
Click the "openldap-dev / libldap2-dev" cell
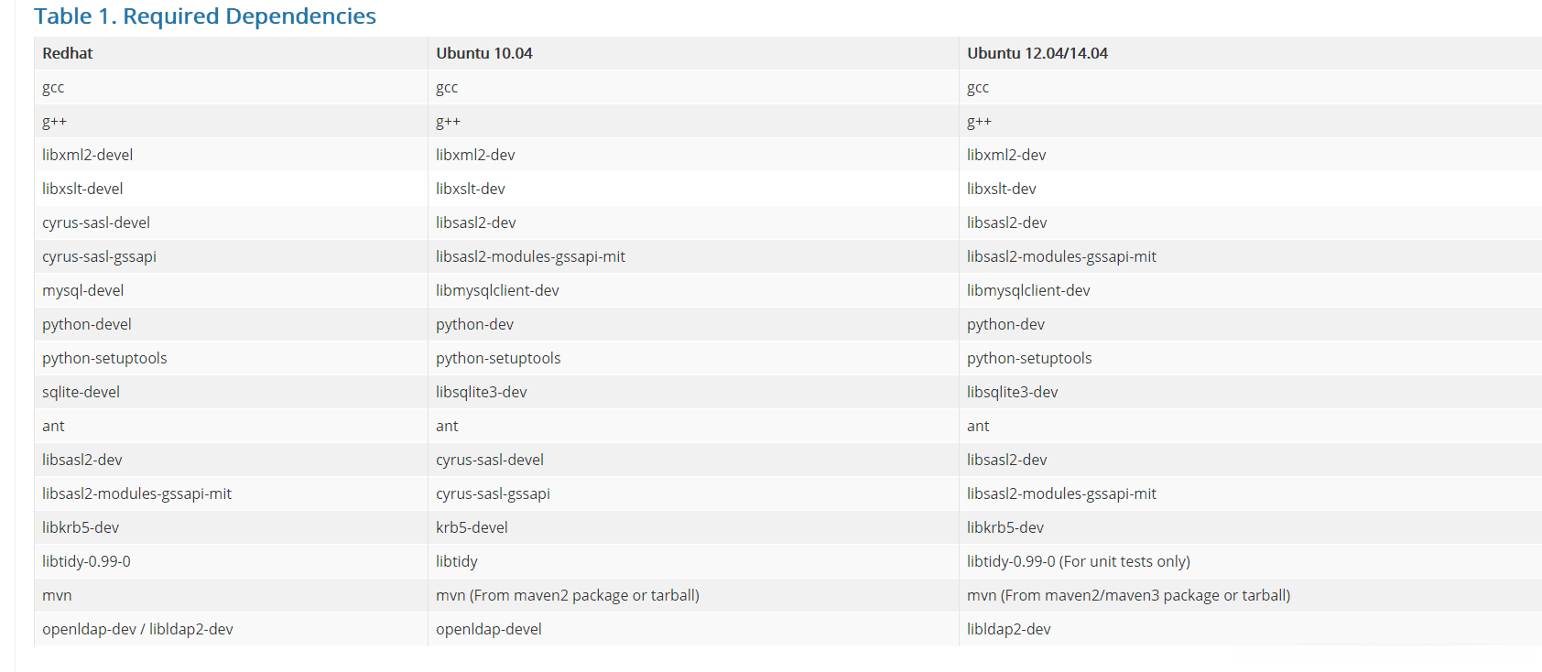click(x=137, y=629)
